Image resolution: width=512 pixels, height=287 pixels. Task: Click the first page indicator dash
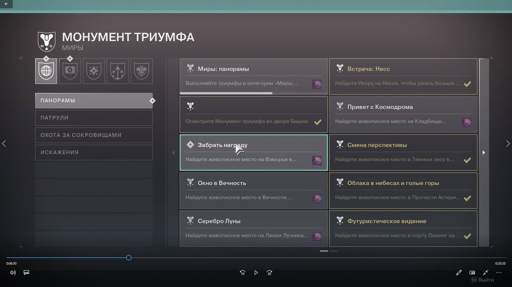(324, 251)
